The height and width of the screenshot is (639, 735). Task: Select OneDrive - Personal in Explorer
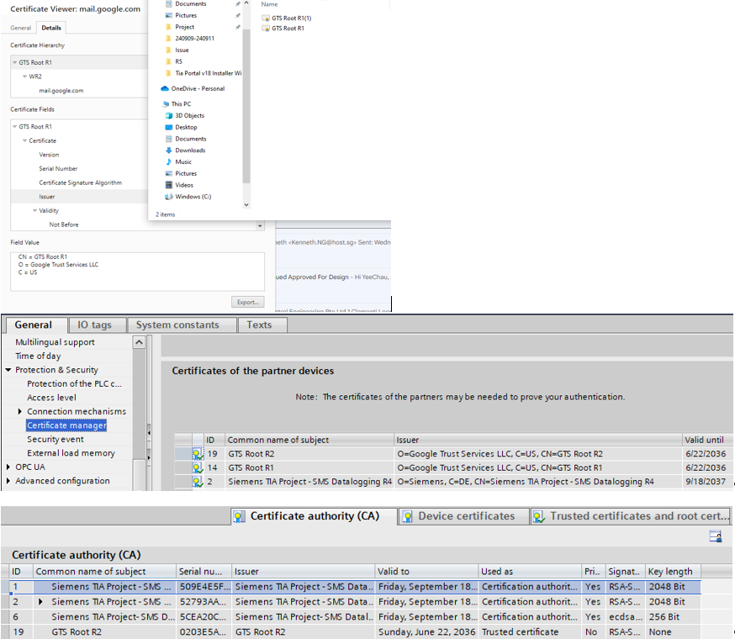pos(198,88)
